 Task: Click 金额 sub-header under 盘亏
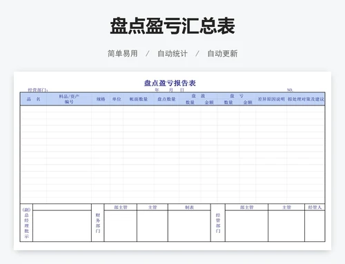(x=248, y=102)
